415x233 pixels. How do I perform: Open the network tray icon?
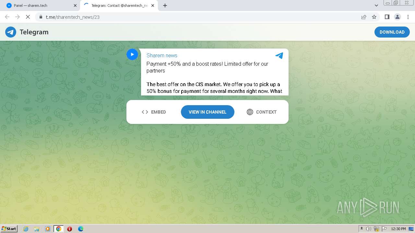[x=376, y=229]
